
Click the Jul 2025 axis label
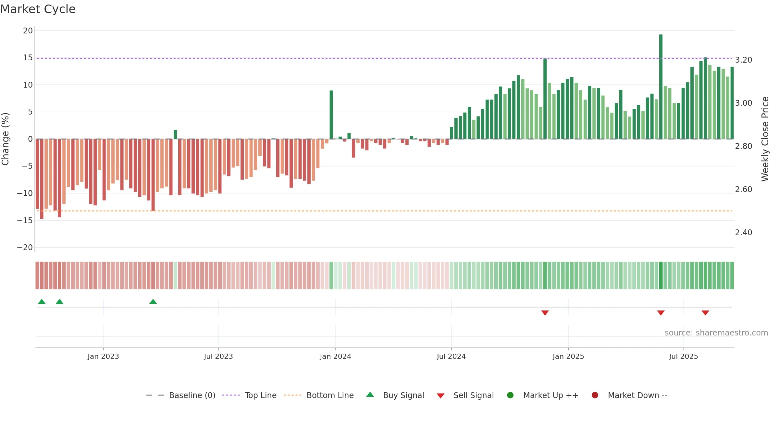[x=684, y=357]
